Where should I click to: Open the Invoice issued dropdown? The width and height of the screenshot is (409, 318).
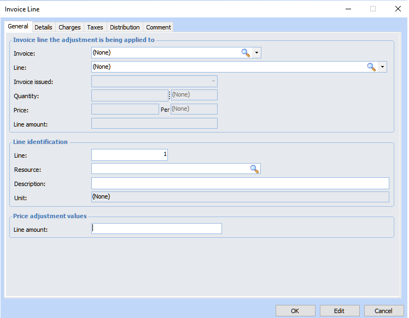(213, 81)
